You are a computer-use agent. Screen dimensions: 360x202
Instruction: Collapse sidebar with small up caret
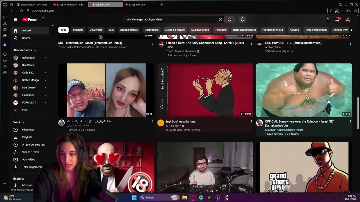(53, 26)
